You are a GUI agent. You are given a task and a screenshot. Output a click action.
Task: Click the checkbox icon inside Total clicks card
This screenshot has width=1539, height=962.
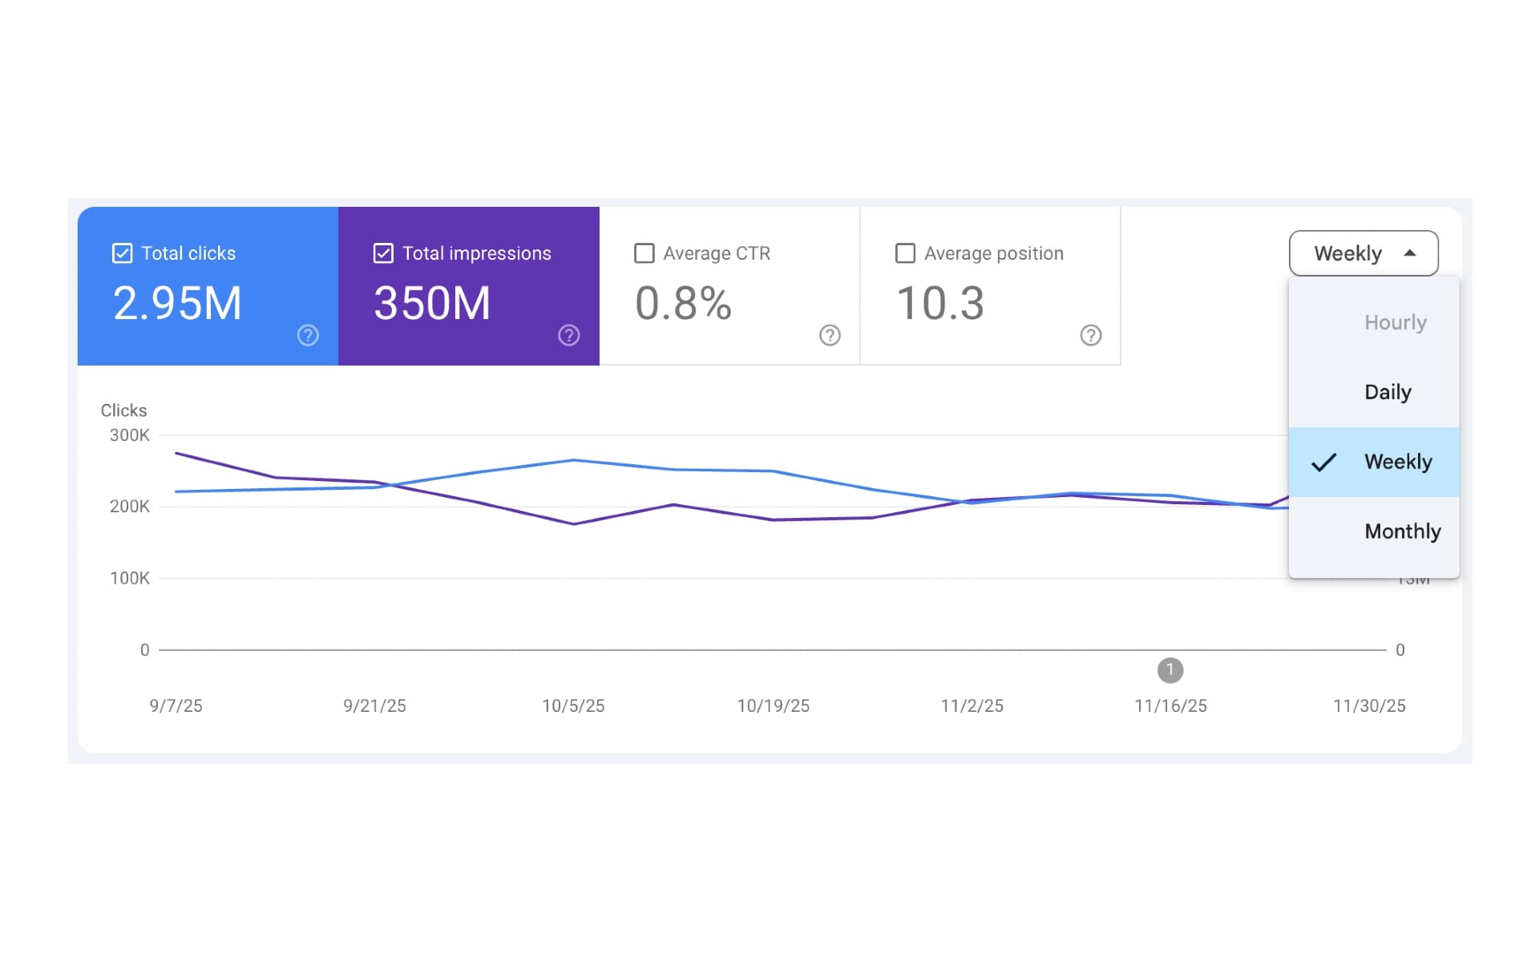[121, 253]
